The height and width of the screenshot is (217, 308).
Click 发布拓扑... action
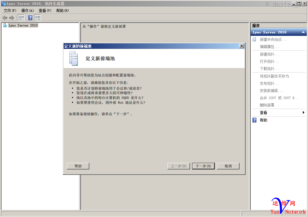point(269,83)
